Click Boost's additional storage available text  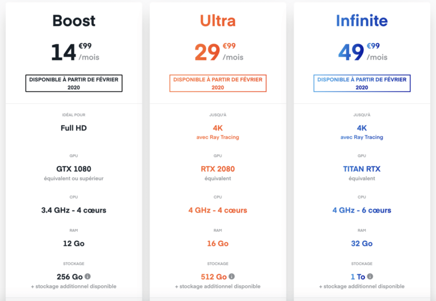pyautogui.click(x=74, y=286)
